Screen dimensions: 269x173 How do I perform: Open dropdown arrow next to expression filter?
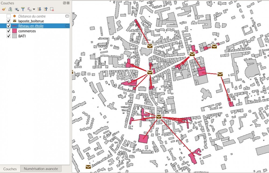coord(34,9)
